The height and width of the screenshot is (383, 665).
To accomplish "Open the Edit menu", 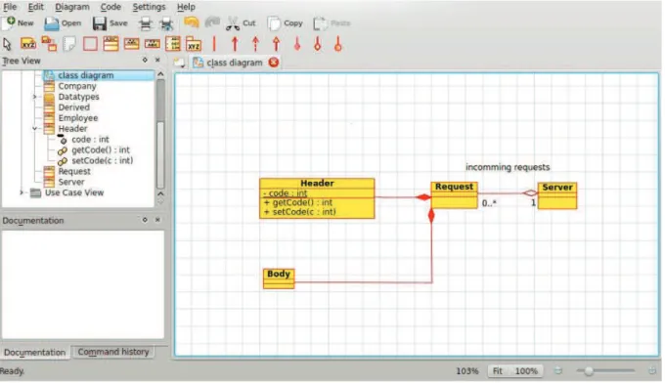I will point(35,7).
